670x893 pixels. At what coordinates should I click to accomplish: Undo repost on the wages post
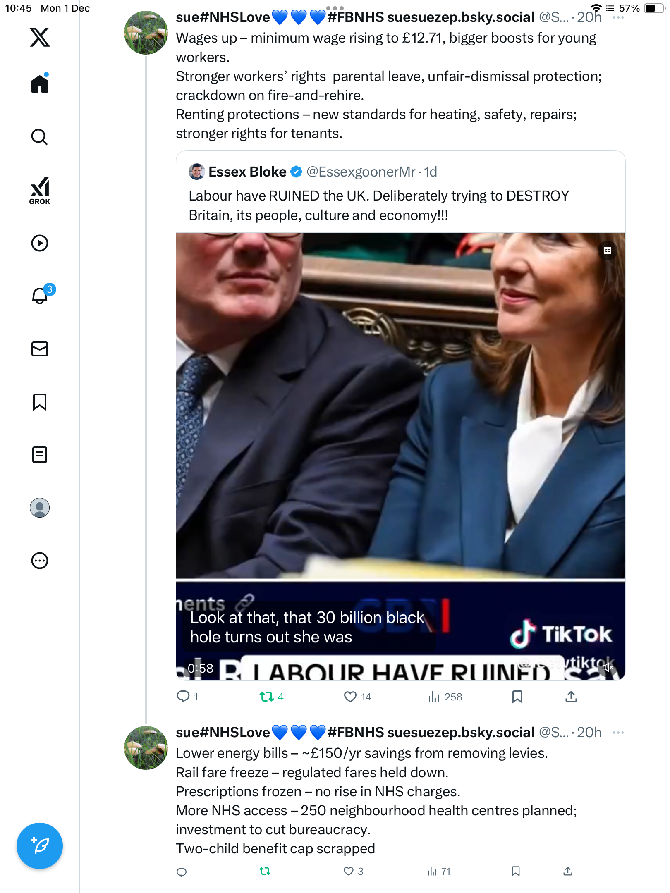267,697
